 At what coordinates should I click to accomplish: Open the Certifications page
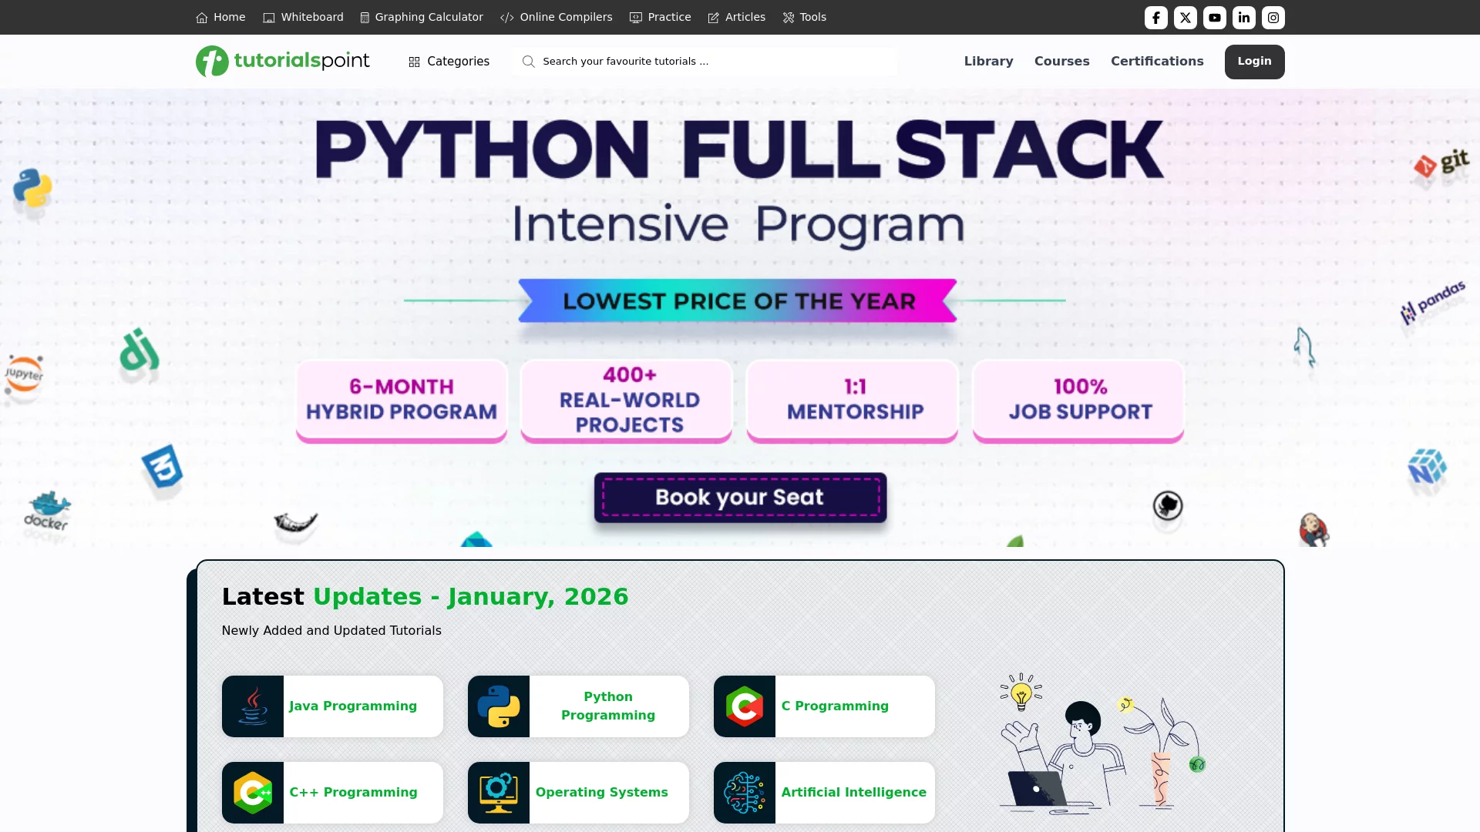tap(1156, 61)
